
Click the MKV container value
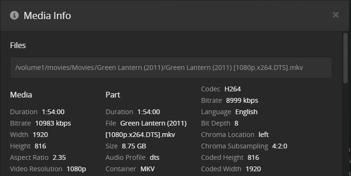point(148,169)
